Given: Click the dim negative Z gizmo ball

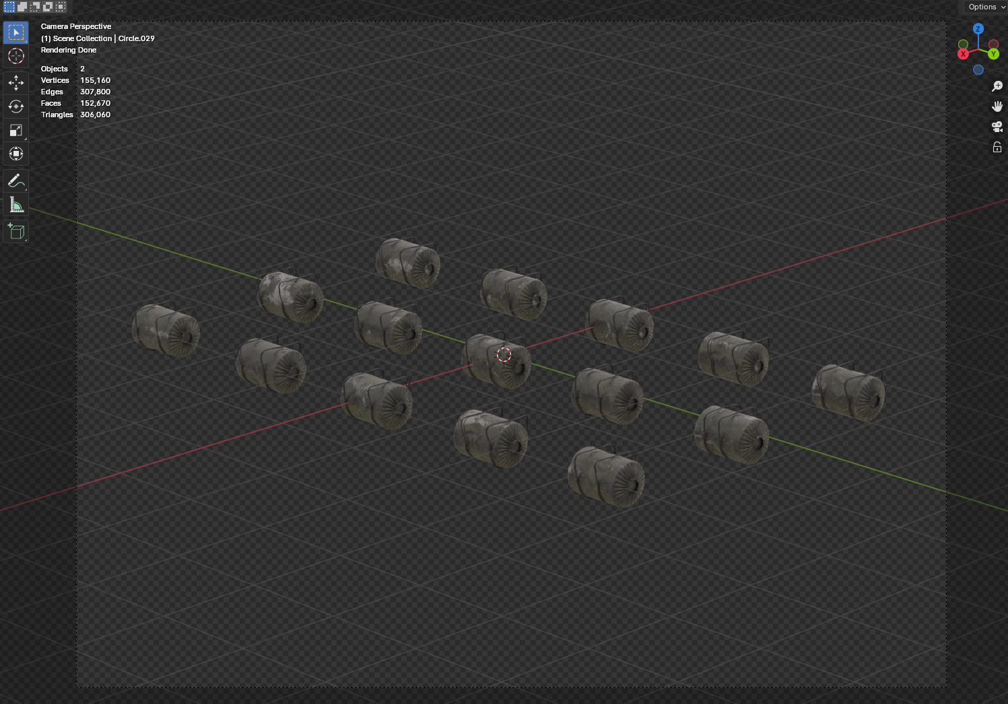Looking at the screenshot, I should point(978,69).
